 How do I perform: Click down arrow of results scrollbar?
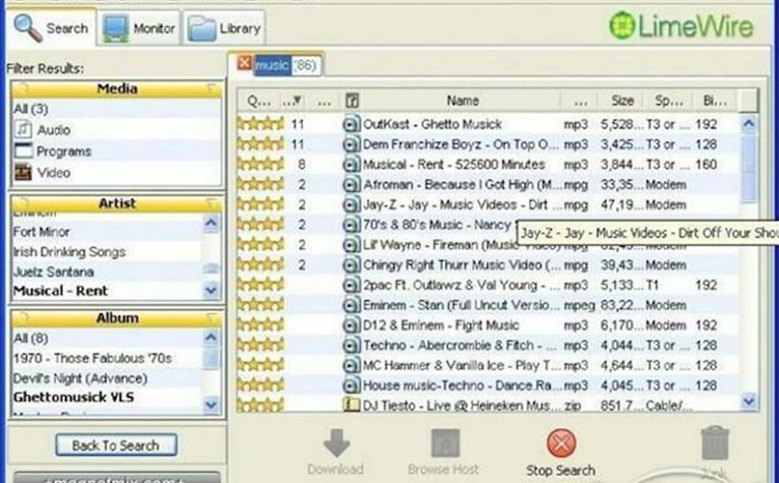(x=748, y=400)
